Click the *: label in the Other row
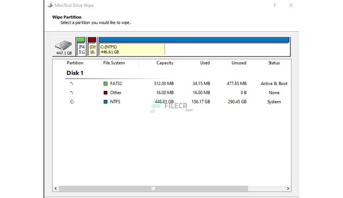The height and width of the screenshot is (198, 343). pos(71,93)
